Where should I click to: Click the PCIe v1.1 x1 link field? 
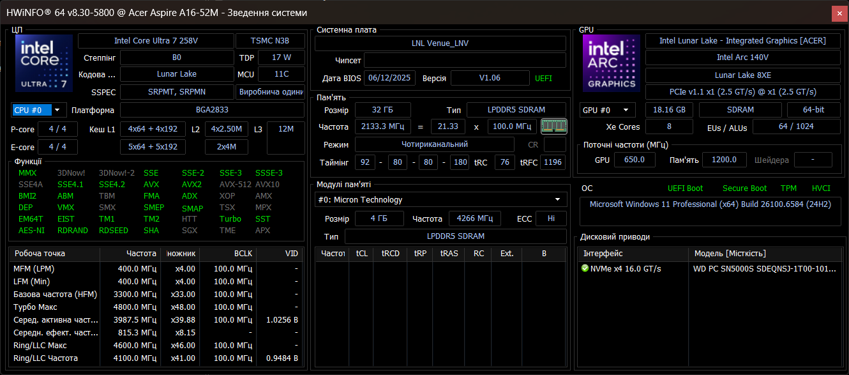742,92
